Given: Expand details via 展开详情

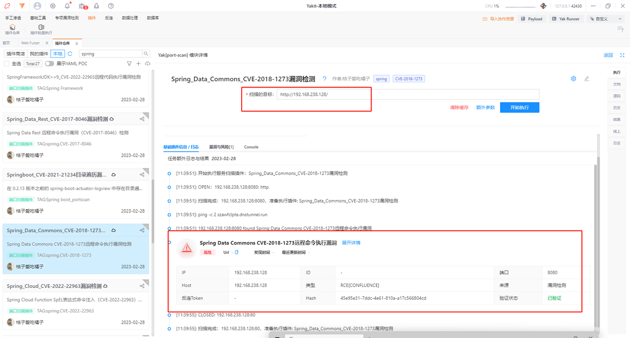Looking at the screenshot, I should click(351, 243).
